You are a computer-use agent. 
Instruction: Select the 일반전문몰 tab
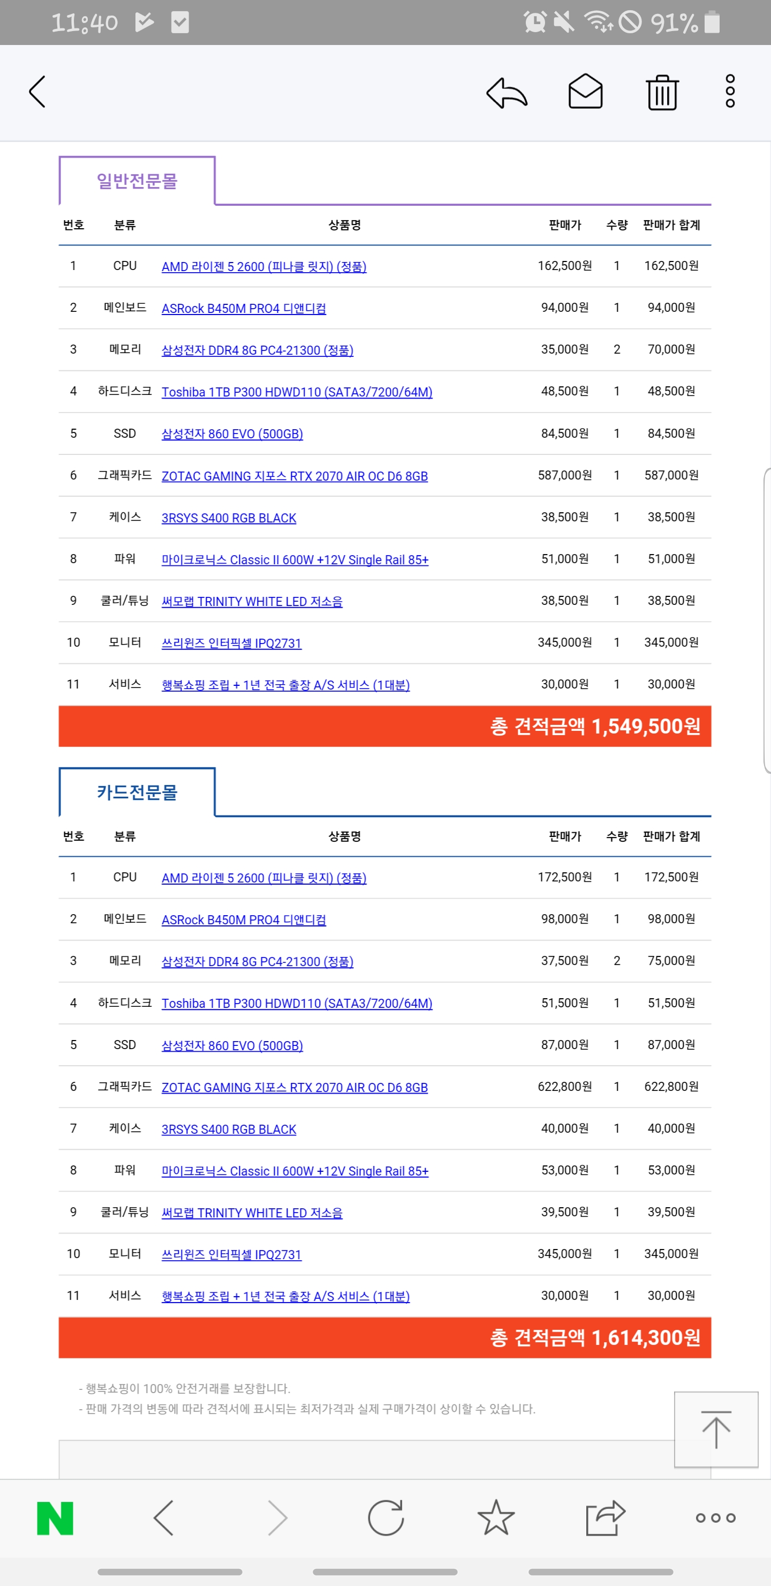(x=137, y=181)
